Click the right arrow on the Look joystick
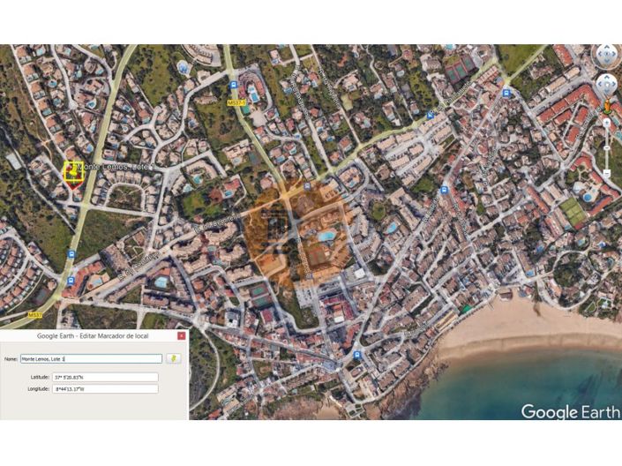622x466 pixels. click(x=616, y=56)
